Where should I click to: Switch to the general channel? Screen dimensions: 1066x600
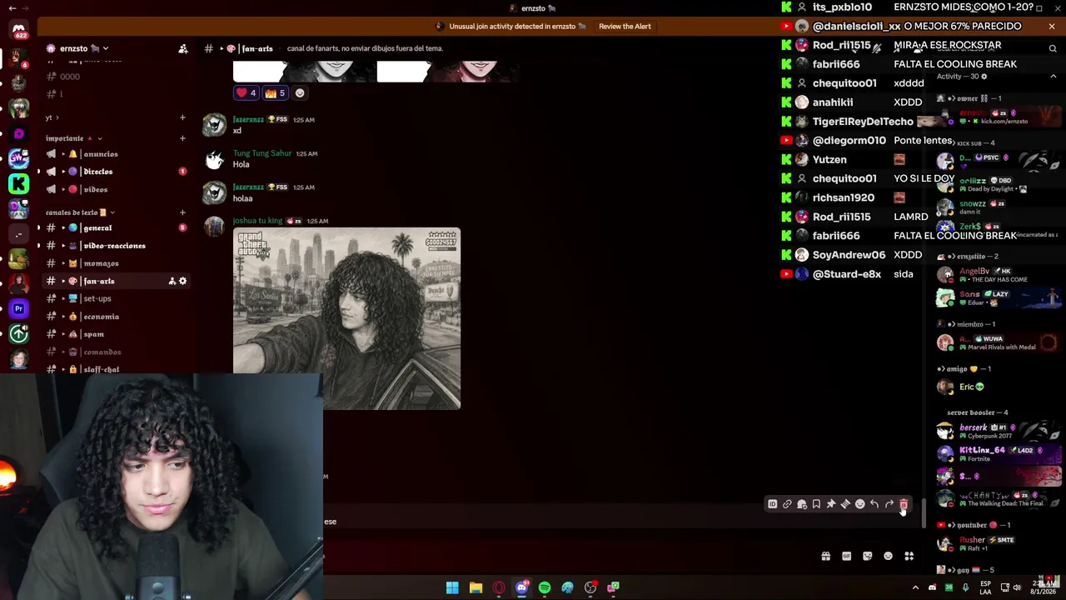116,227
